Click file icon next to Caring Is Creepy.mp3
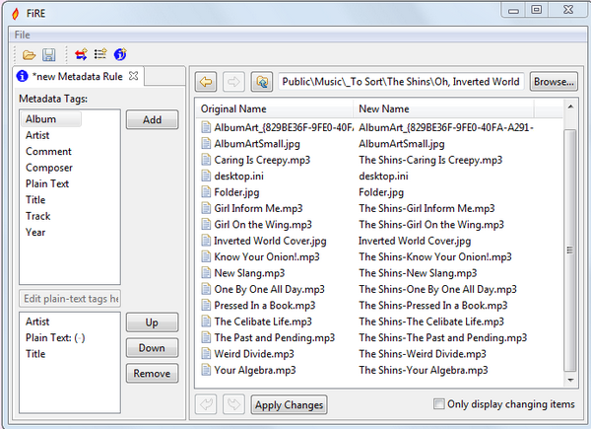Viewport: 591px width, 429px height. [206, 160]
